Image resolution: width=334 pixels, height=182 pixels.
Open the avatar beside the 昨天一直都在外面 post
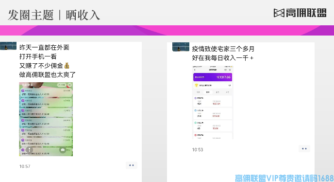[x=8, y=46]
